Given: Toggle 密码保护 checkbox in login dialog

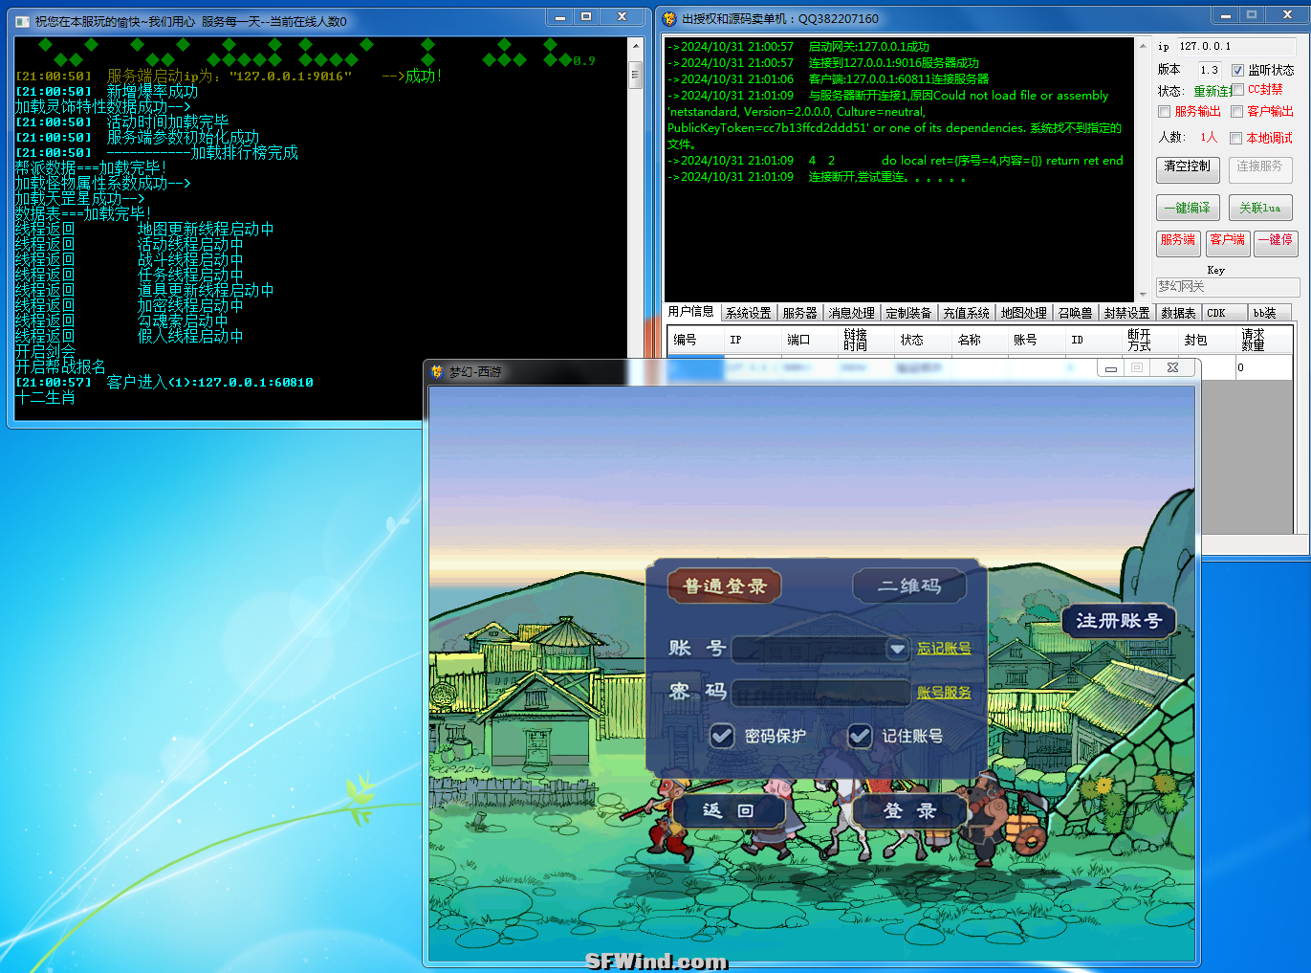Looking at the screenshot, I should (x=722, y=736).
